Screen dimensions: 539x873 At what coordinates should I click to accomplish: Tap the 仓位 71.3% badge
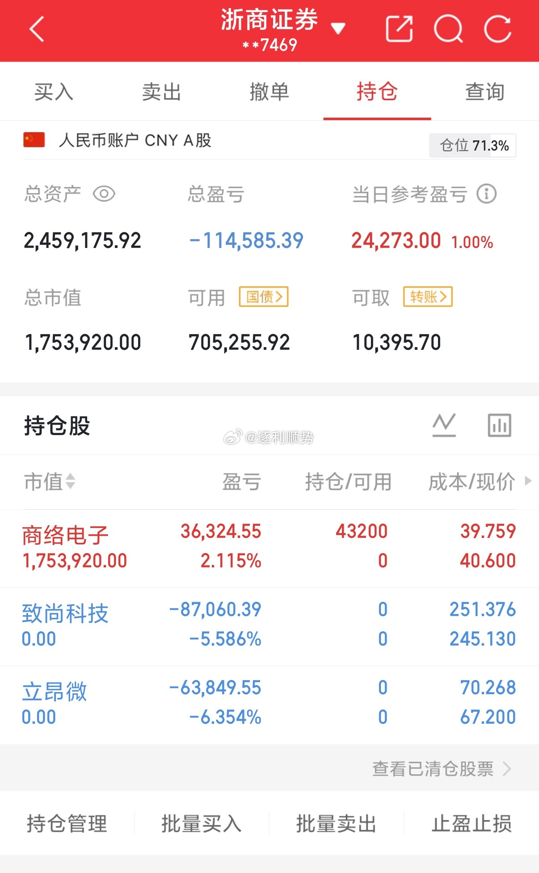[x=473, y=146]
